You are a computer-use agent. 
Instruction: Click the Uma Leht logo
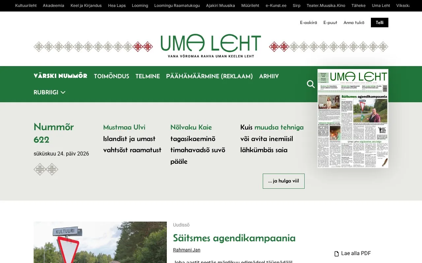(x=211, y=46)
